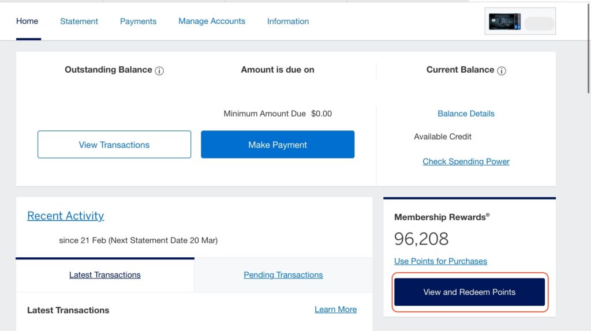
Task: Click Learn More beside Latest Transactions
Action: pyautogui.click(x=335, y=310)
